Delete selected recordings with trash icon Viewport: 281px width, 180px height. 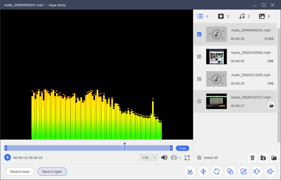point(252,158)
